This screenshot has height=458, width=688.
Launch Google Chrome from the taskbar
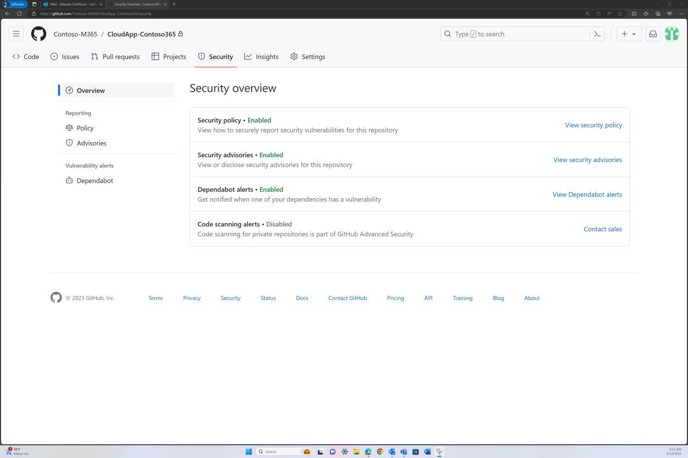tap(379, 451)
